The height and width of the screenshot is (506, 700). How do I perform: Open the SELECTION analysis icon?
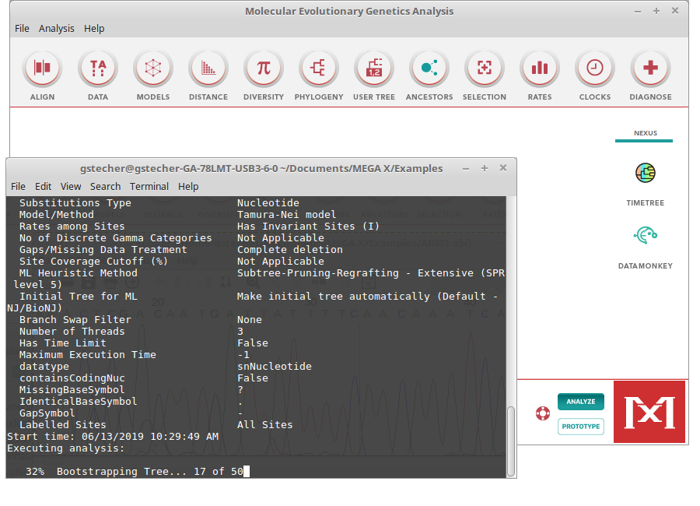[x=485, y=69]
